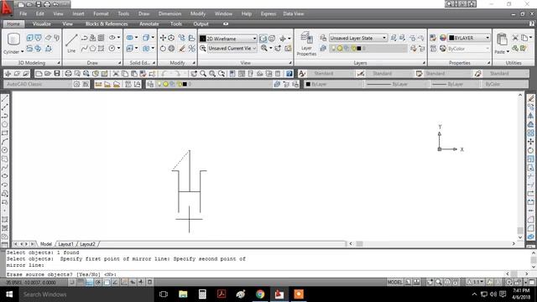Click the Undo arrow in standard toolbar
This screenshot has height=302, width=537.
tap(164, 74)
